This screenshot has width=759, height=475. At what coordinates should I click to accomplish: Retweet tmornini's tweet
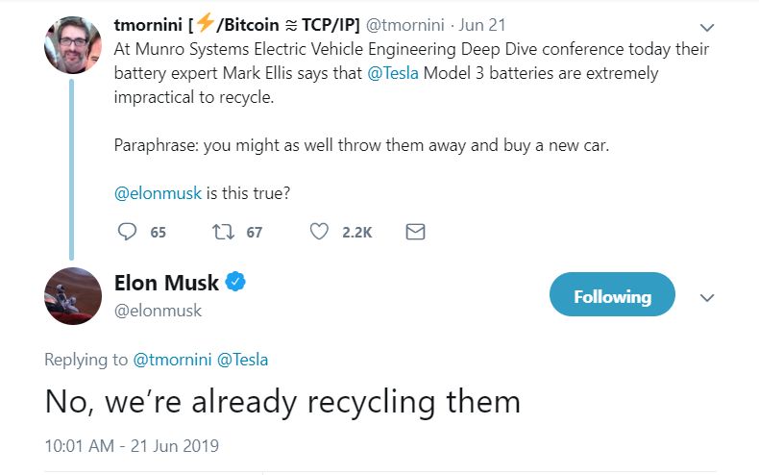click(220, 232)
